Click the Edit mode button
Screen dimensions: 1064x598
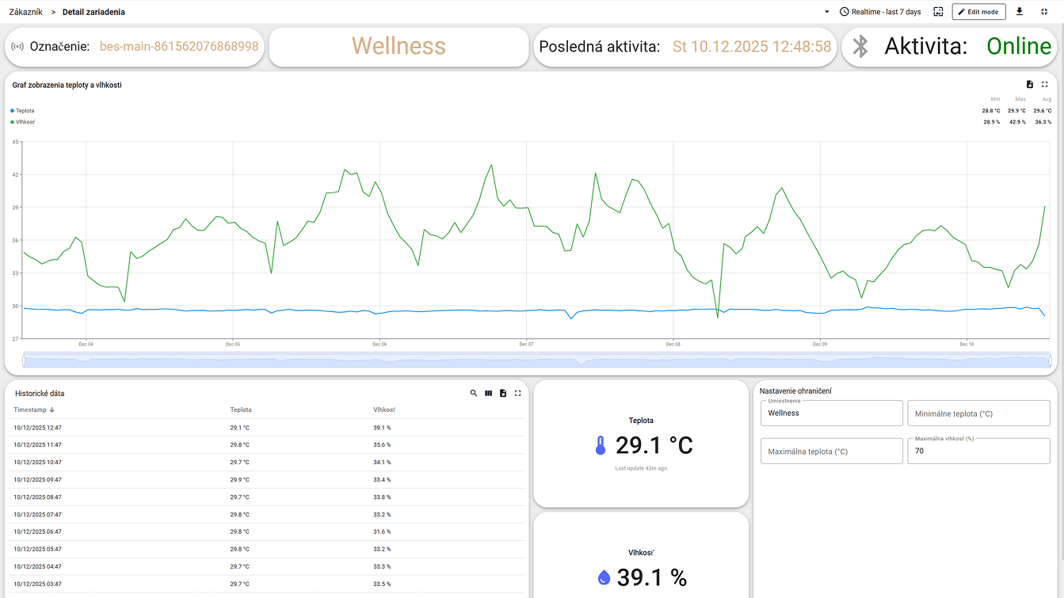[978, 11]
